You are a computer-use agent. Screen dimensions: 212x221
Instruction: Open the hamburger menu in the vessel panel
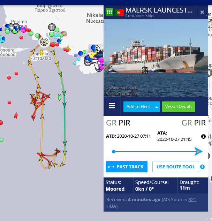pos(112,106)
